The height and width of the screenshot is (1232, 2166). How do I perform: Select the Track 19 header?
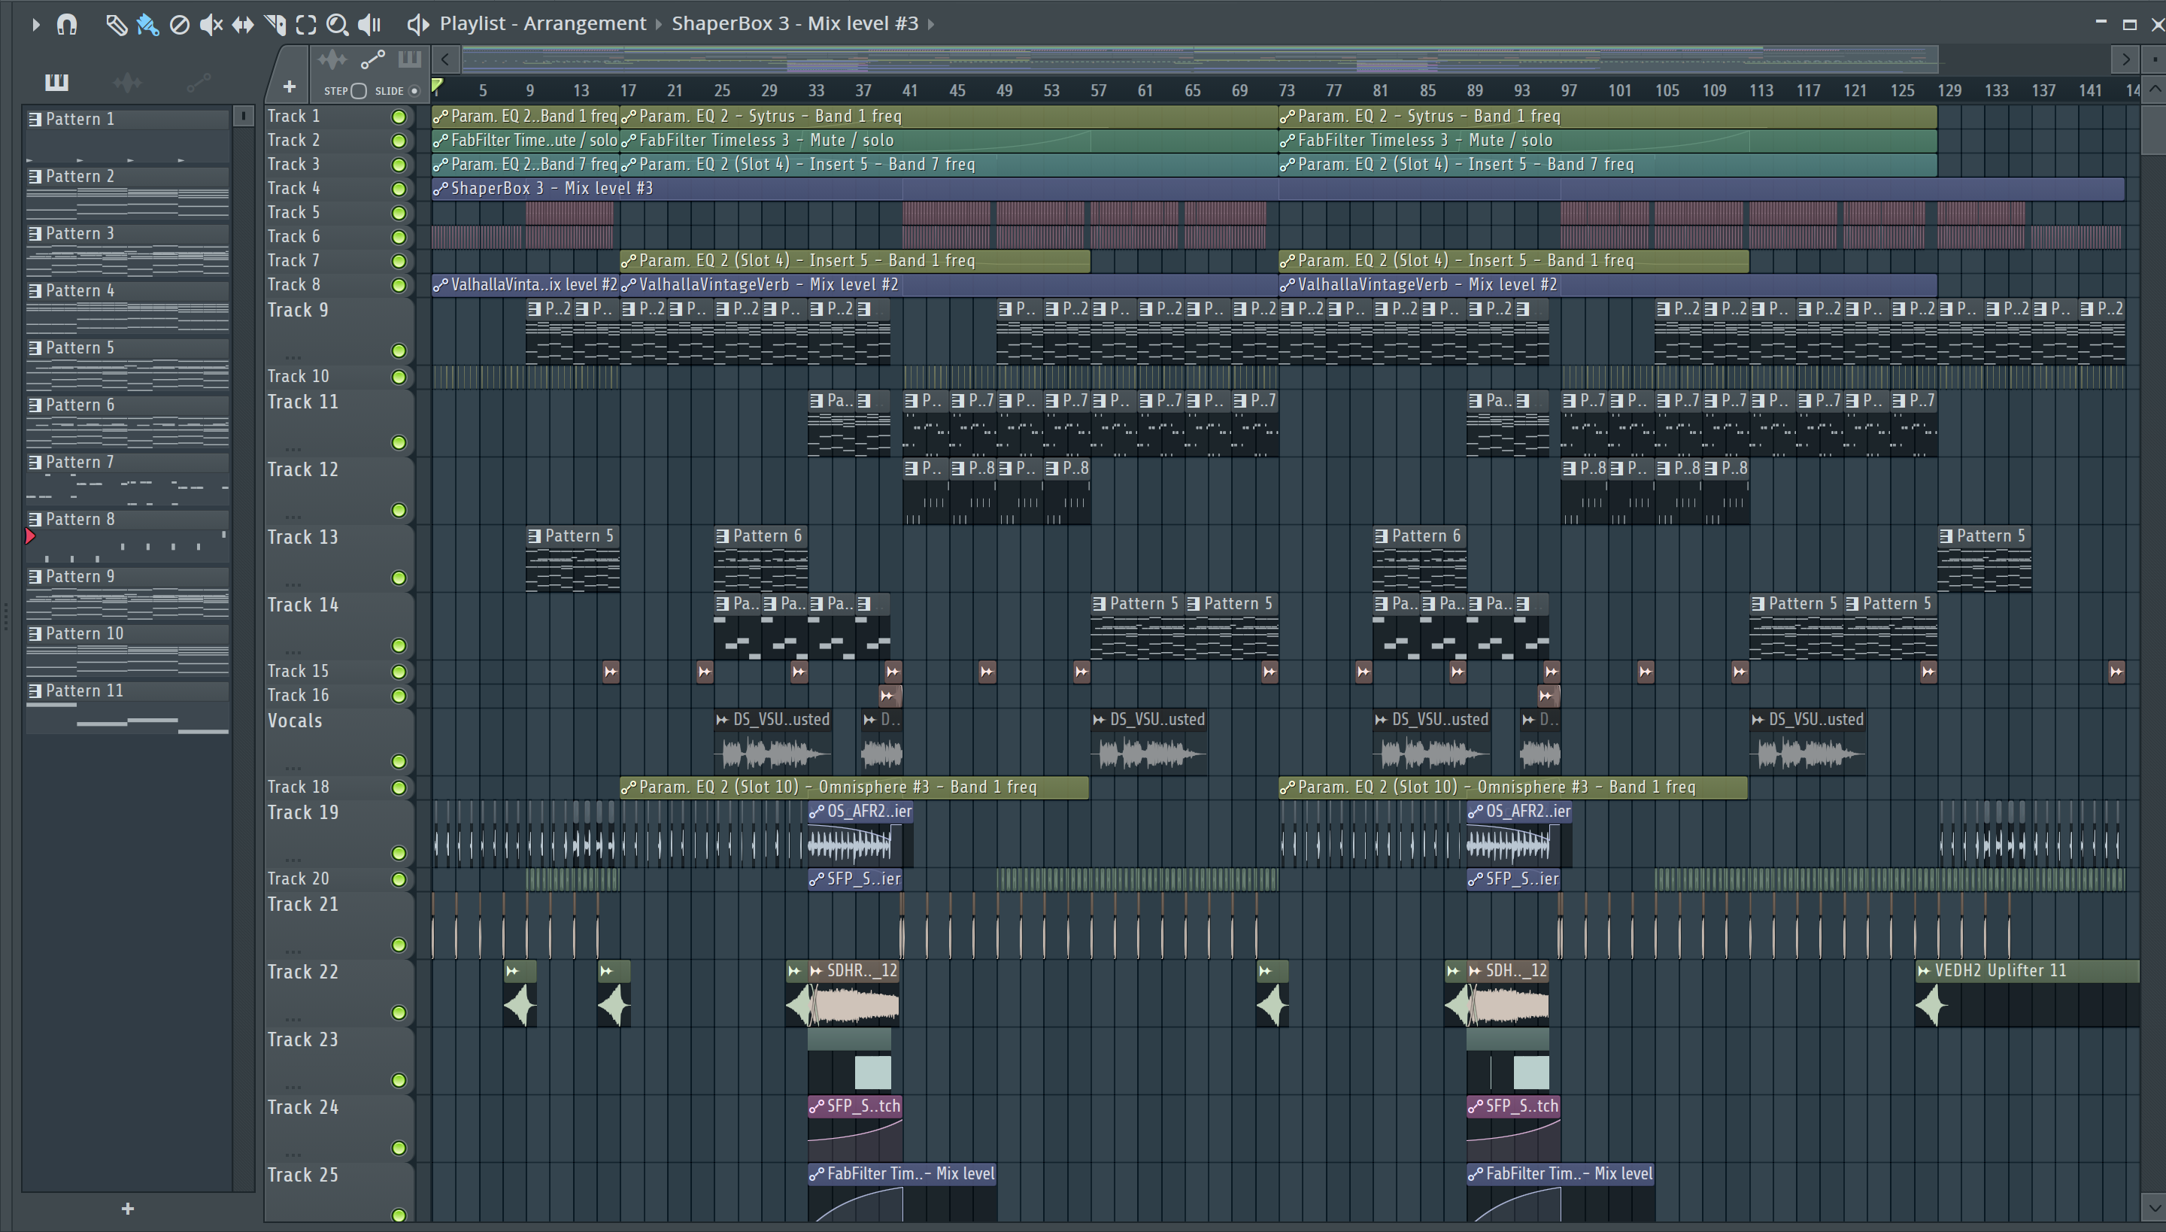coord(338,833)
